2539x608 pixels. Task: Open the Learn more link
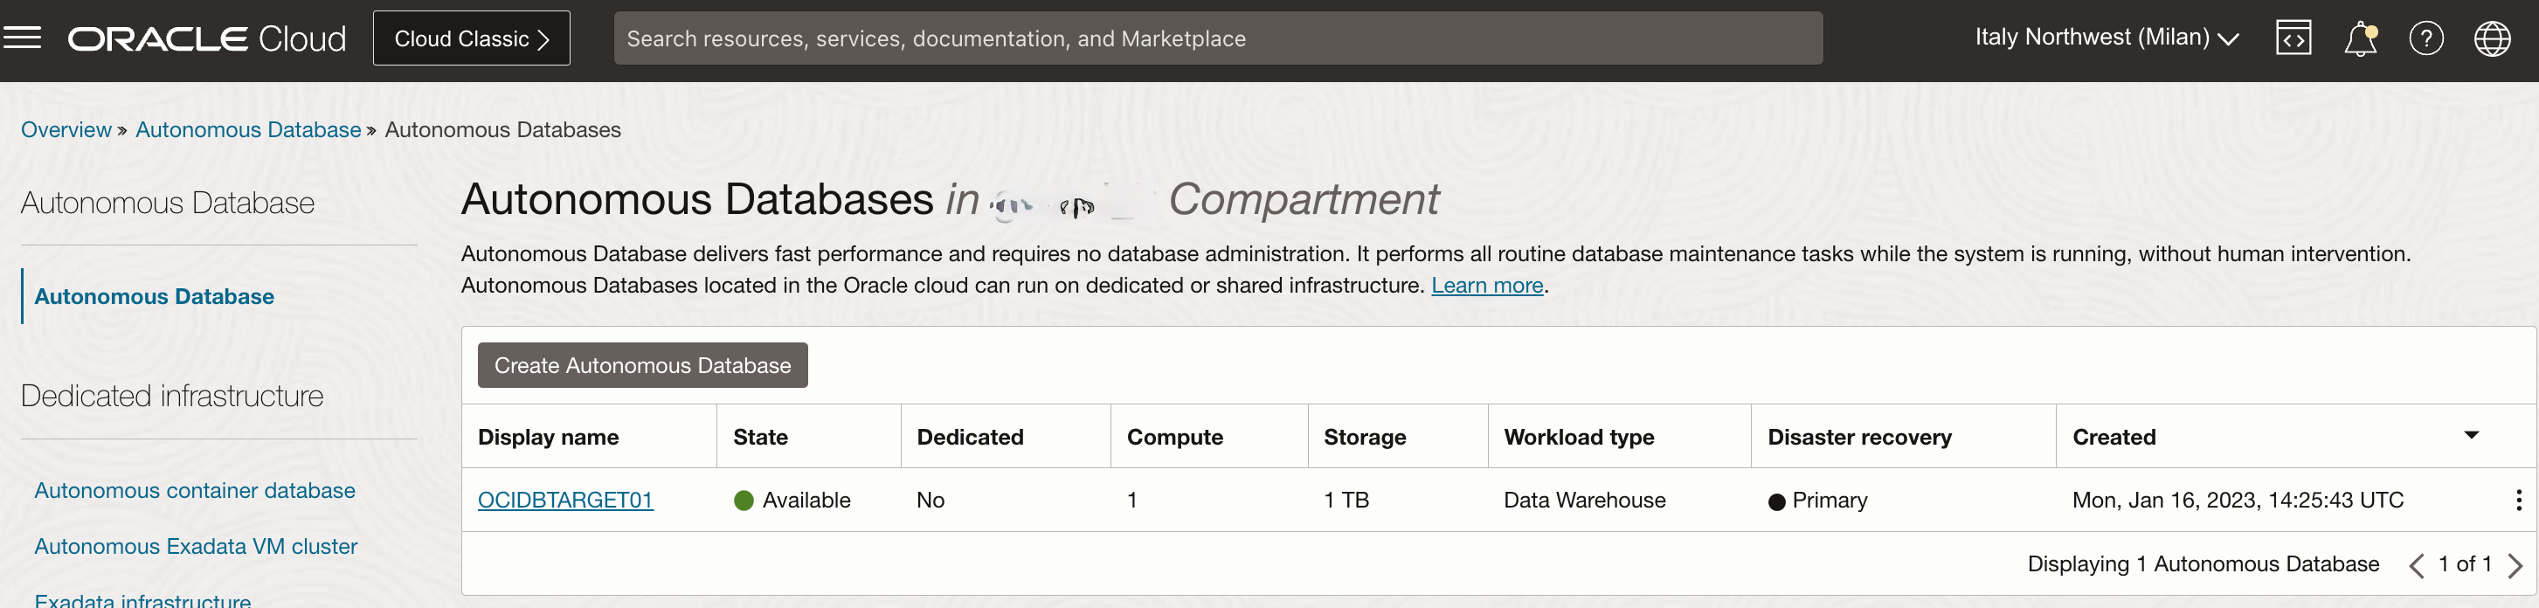click(x=1486, y=285)
